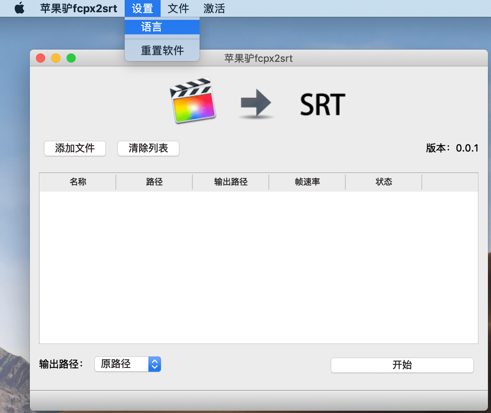The width and height of the screenshot is (491, 413).
Task: Click the 清除列表 button
Action: [x=148, y=148]
